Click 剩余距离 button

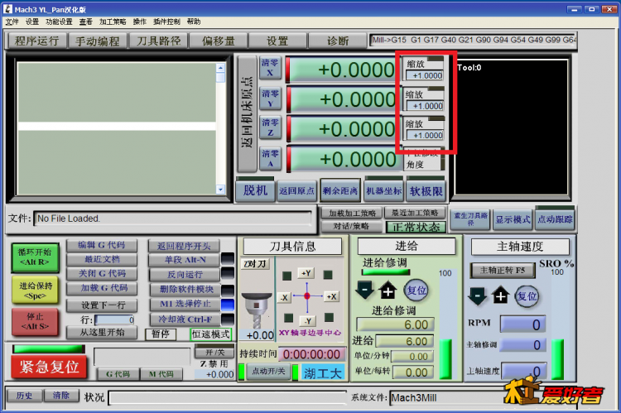[x=340, y=191]
